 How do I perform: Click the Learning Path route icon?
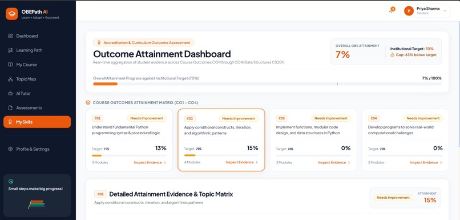(x=10, y=50)
